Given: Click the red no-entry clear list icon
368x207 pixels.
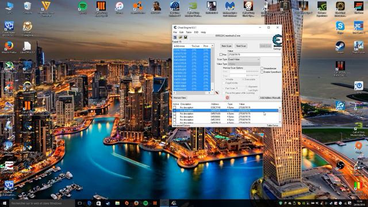Looking at the screenshot, I should (227, 98).
